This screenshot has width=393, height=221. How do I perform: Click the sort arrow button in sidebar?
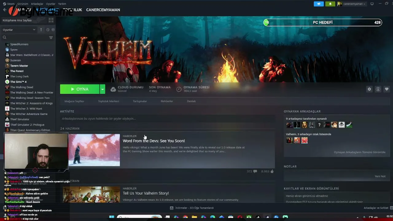coord(41,30)
